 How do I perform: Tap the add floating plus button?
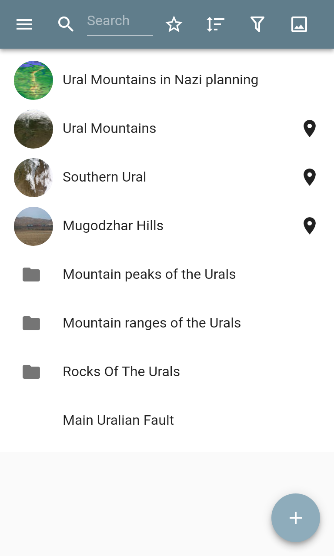pyautogui.click(x=296, y=518)
